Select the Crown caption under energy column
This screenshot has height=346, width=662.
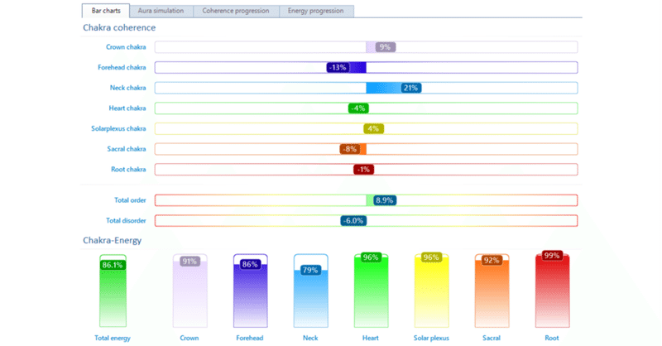coord(189,338)
